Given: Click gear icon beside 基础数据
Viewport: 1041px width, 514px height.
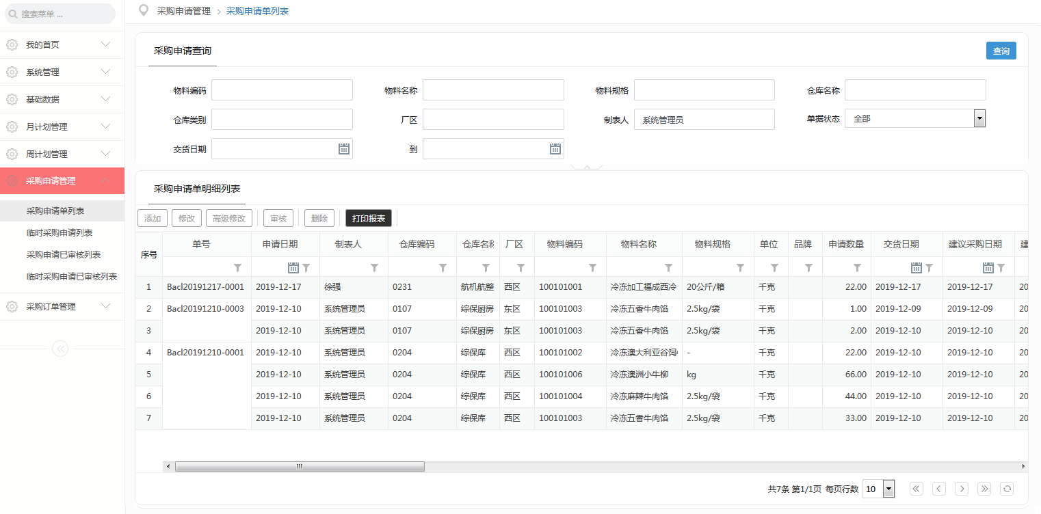Looking at the screenshot, I should (x=12, y=99).
